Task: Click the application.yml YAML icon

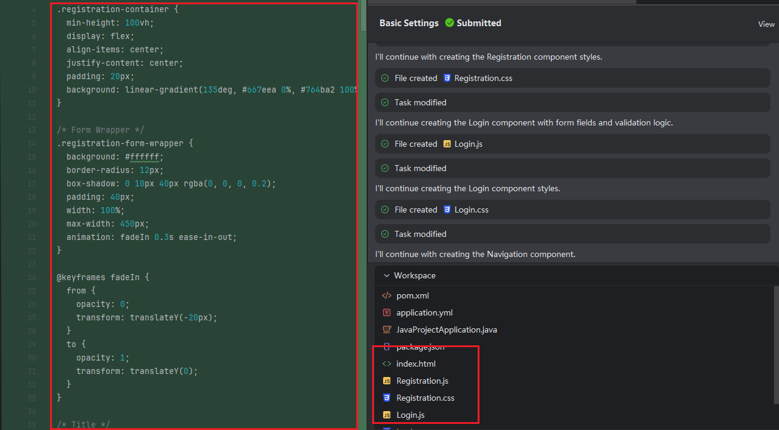Action: [x=386, y=312]
